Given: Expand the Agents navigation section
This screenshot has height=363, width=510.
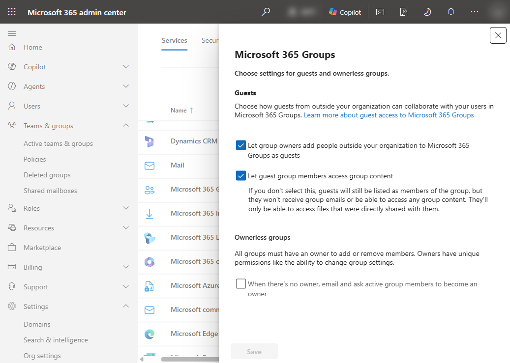Looking at the screenshot, I should point(126,86).
